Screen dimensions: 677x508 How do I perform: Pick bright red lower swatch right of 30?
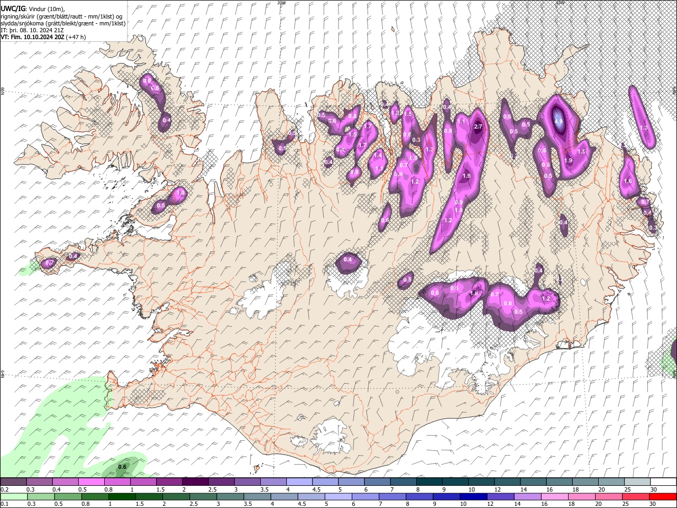tap(663, 496)
